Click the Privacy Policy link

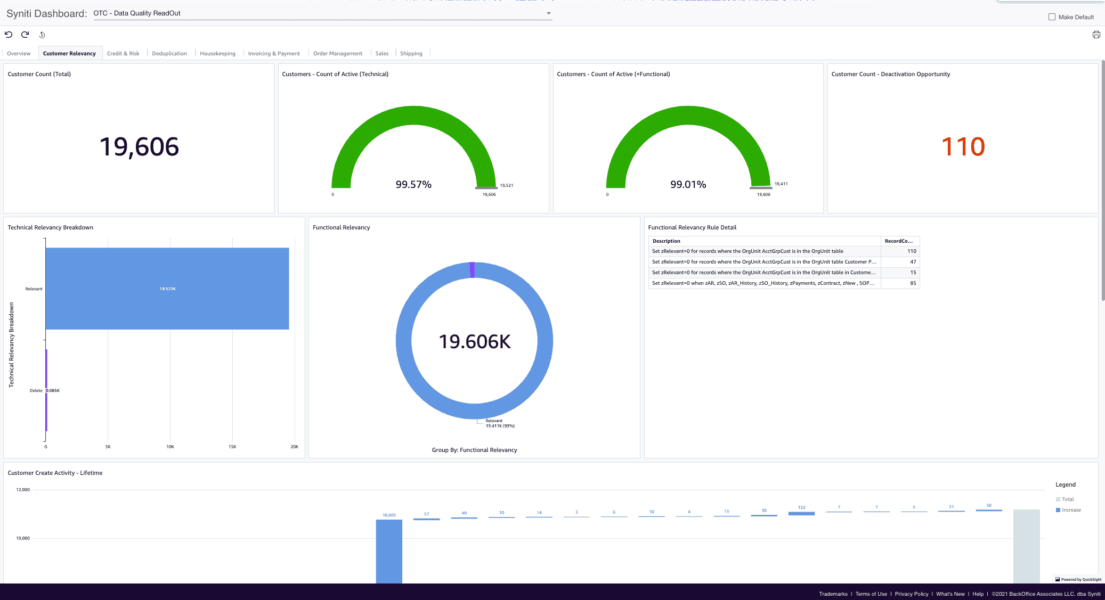click(911, 594)
